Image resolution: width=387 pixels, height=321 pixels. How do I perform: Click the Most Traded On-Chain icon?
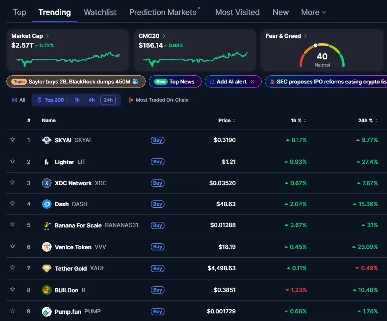point(131,100)
